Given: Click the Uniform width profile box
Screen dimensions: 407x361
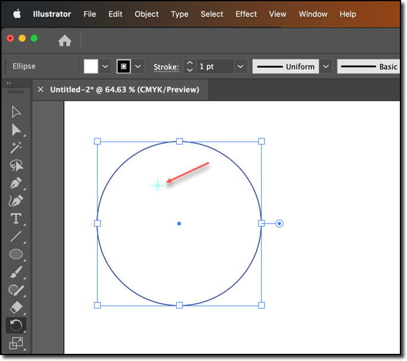Looking at the screenshot, I should [286, 67].
